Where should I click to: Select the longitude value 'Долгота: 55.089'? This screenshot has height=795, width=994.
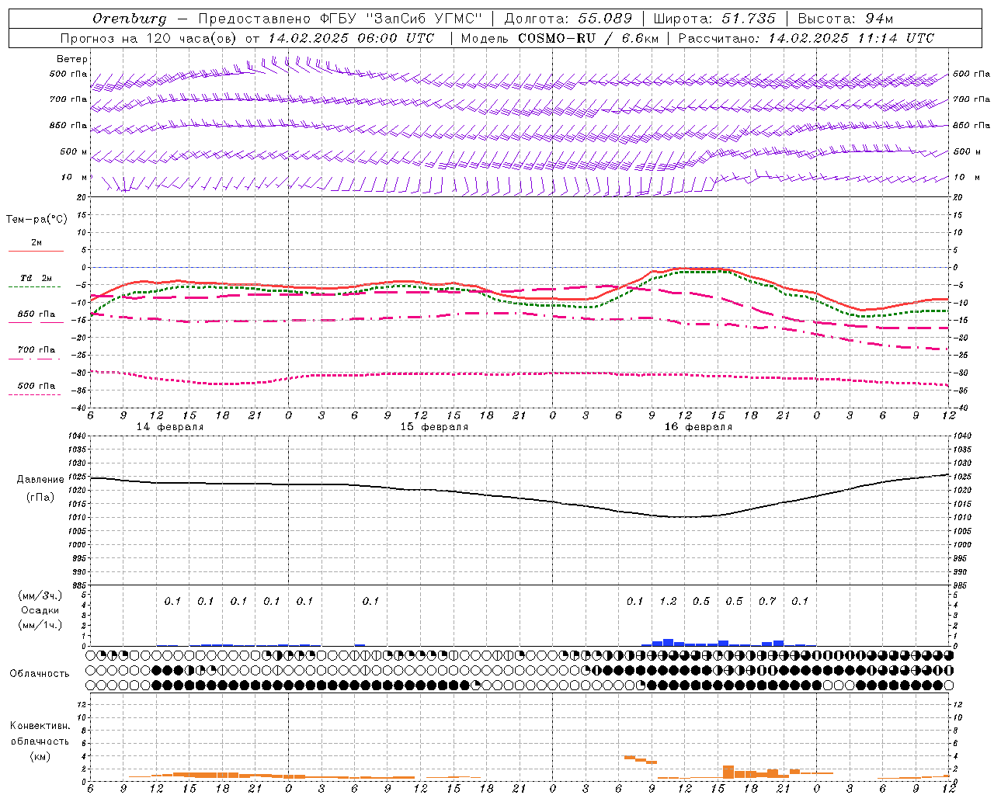point(568,19)
